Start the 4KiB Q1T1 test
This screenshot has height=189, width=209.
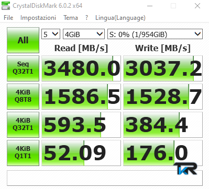23,153
